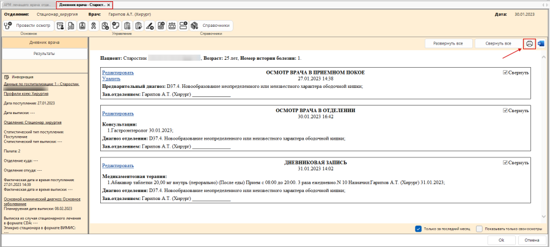Screen dimensions: 550x247
Task: Click the 27.01.2023 14:38 timestamp
Action: [x=316, y=79]
